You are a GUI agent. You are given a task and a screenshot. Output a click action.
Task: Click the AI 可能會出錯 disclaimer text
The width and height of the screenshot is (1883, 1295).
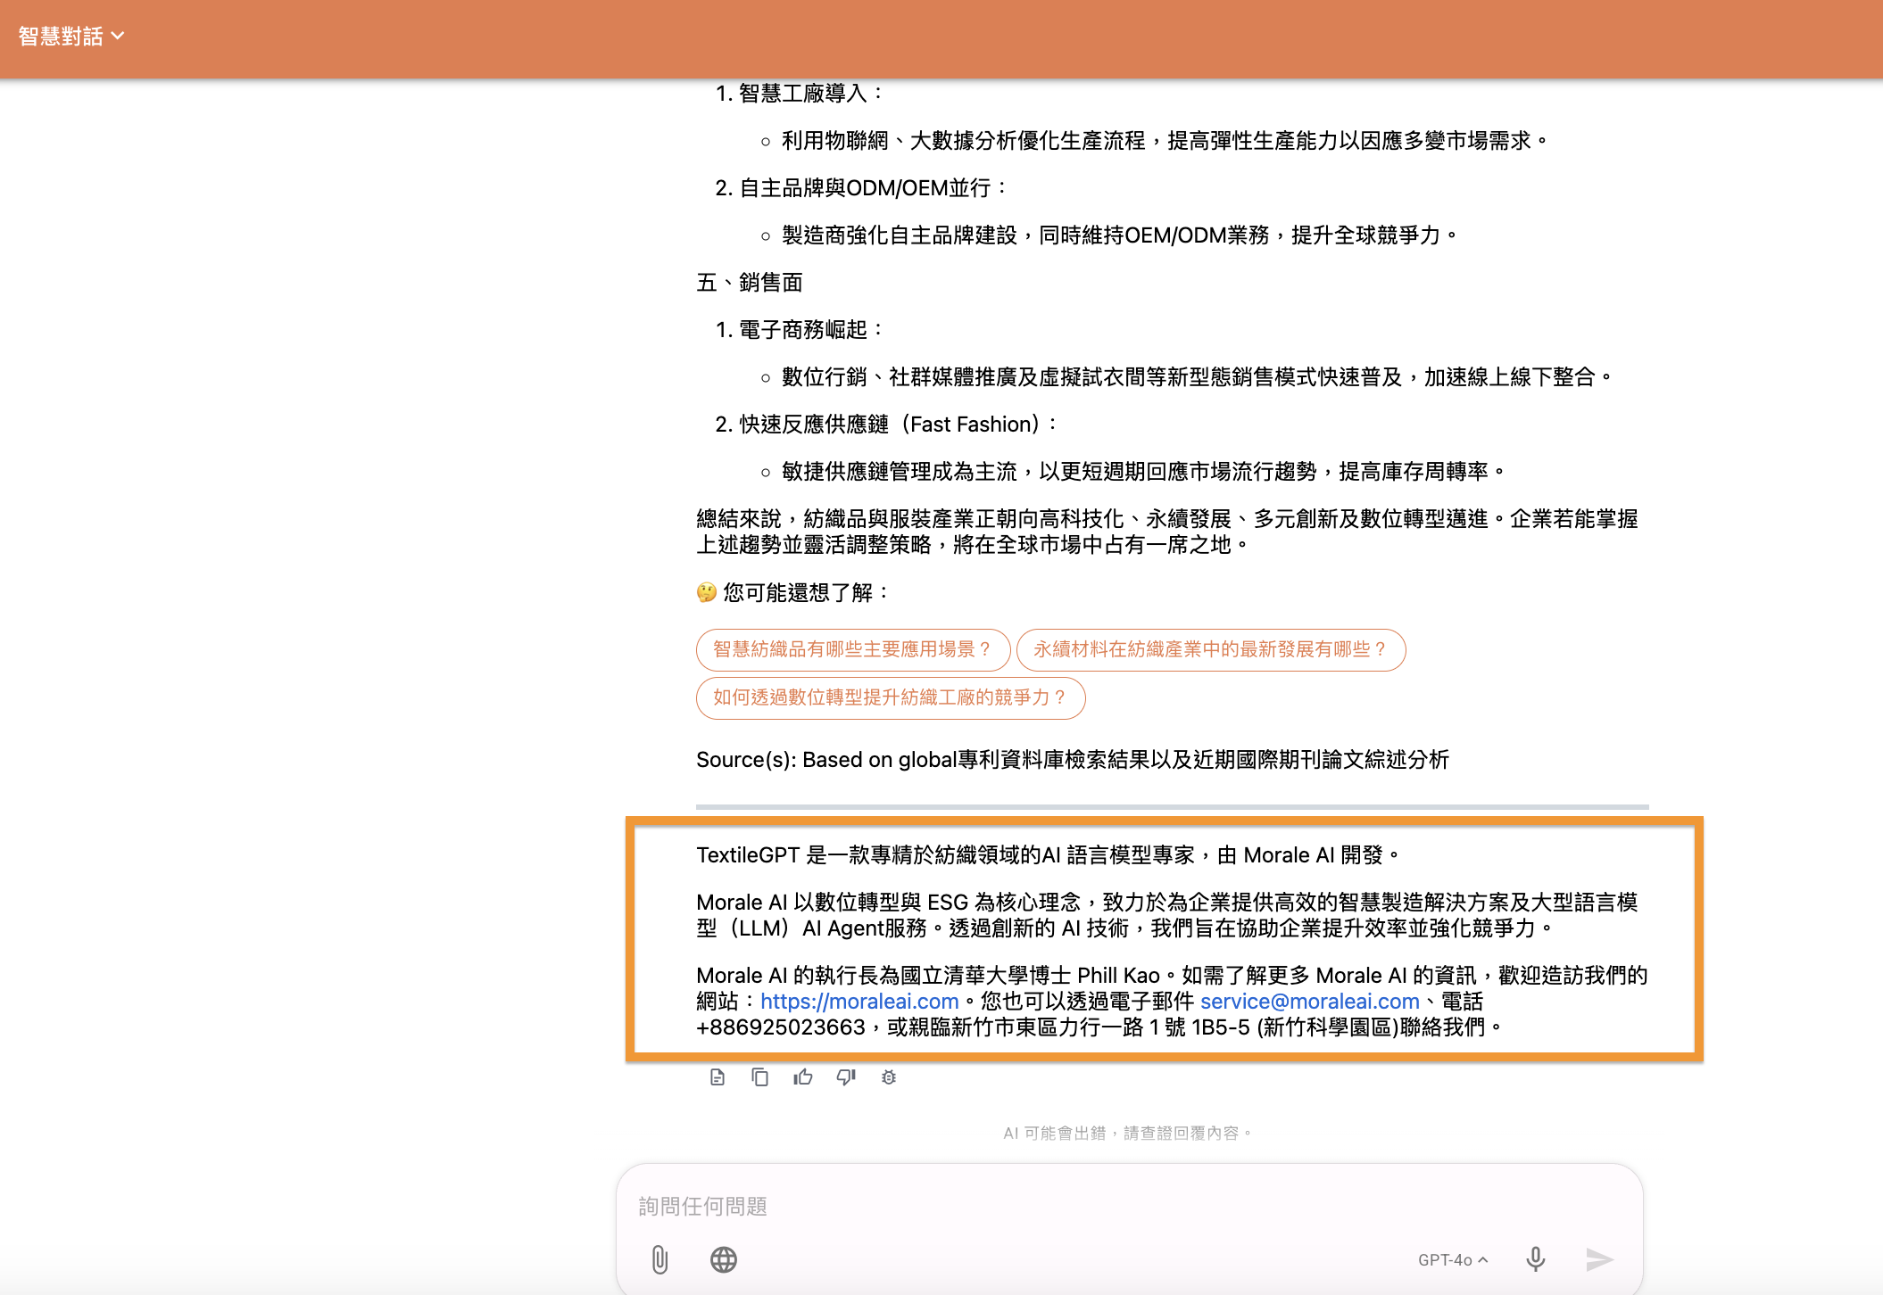click(1128, 1134)
